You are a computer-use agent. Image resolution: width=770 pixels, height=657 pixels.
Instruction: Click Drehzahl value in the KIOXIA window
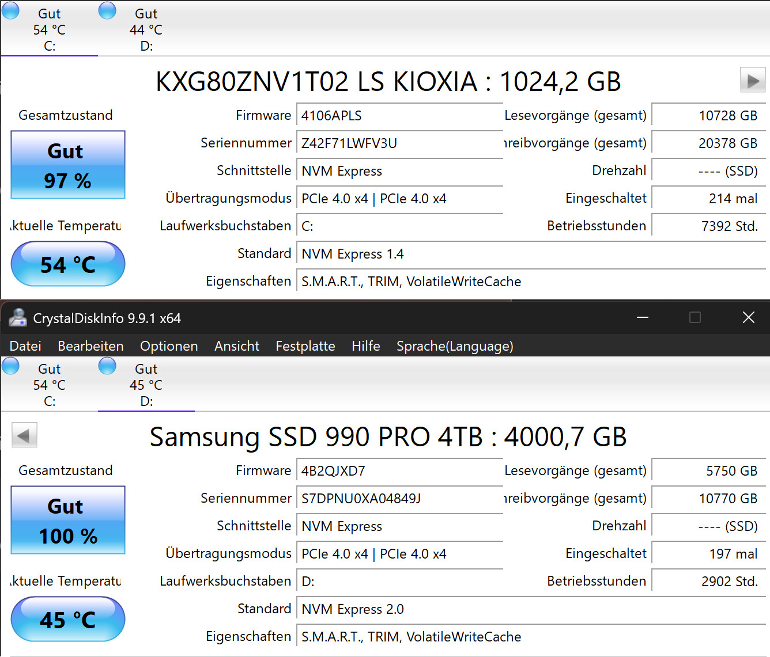point(708,170)
